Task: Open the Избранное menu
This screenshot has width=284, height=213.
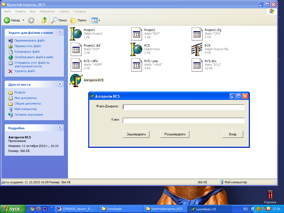Action: pos(47,11)
